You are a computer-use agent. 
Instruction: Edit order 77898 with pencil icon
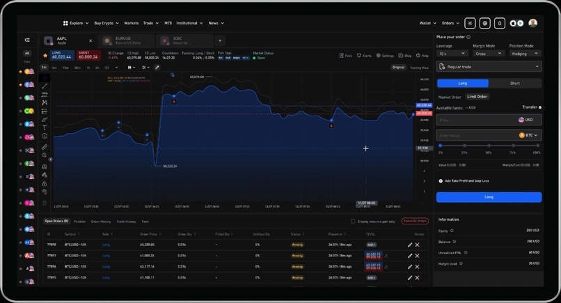pyautogui.click(x=410, y=244)
